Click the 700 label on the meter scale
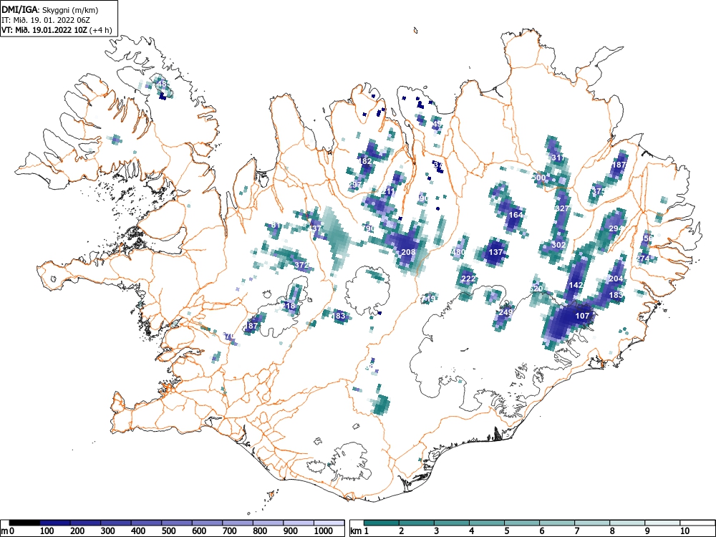This screenshot has height=537, width=716. point(229,531)
